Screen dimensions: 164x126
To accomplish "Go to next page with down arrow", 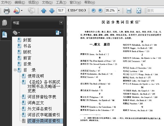I will [52, 11].
